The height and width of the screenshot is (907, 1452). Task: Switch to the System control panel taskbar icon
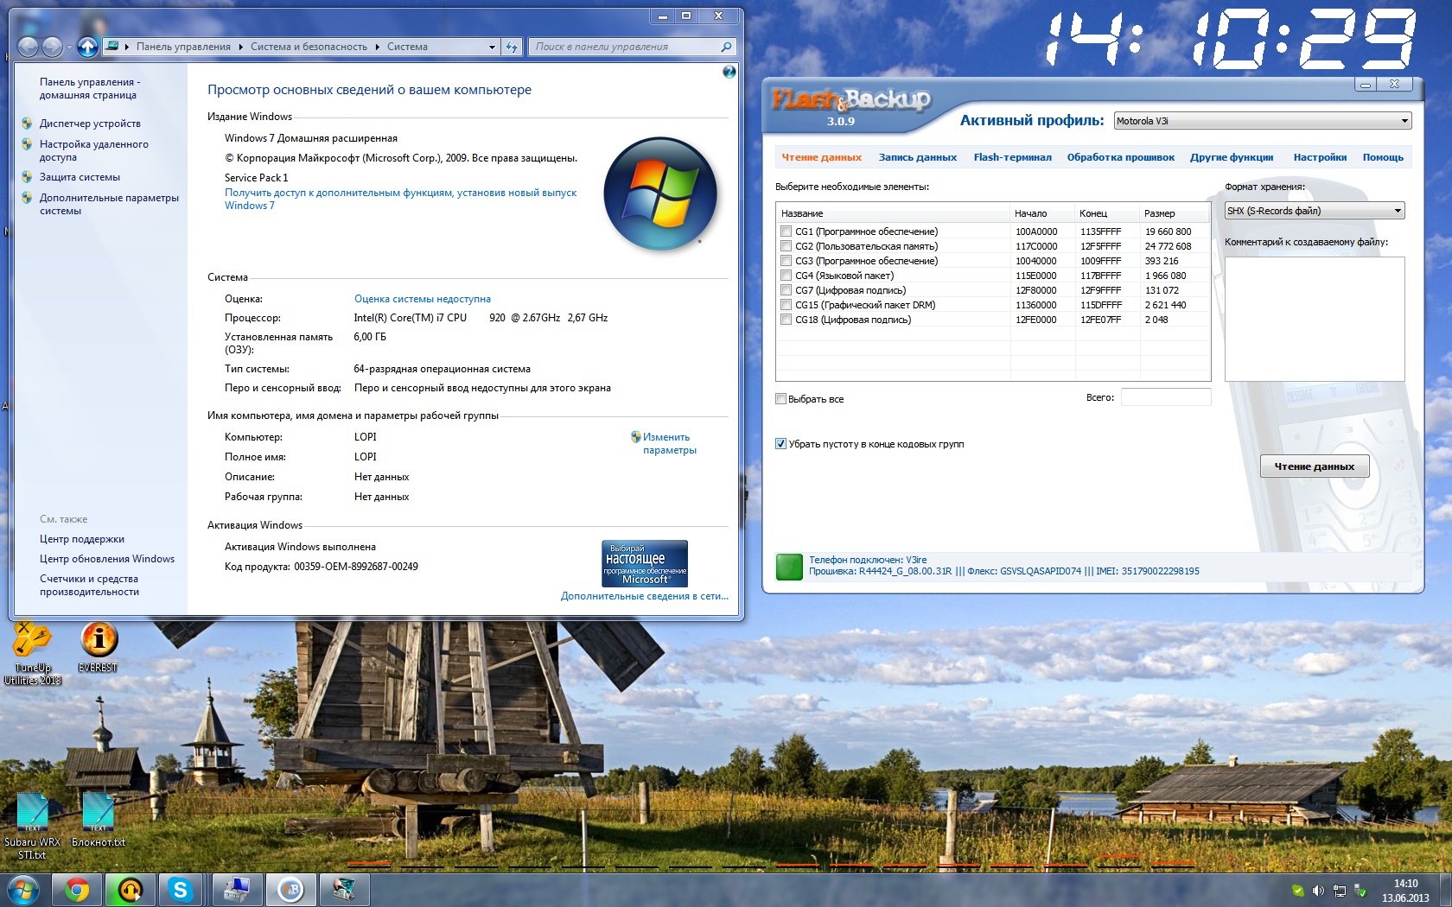coord(237,889)
